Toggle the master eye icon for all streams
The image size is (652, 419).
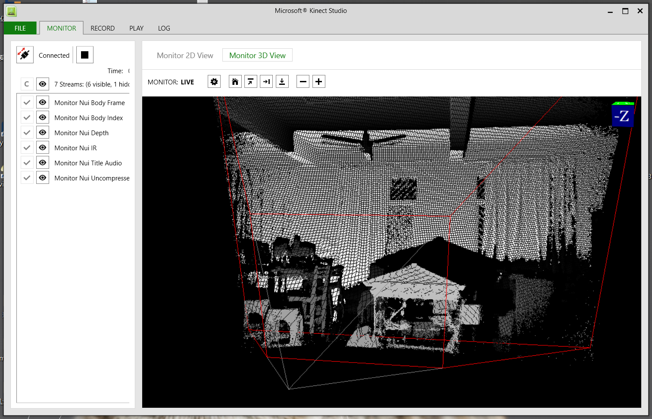click(x=42, y=84)
